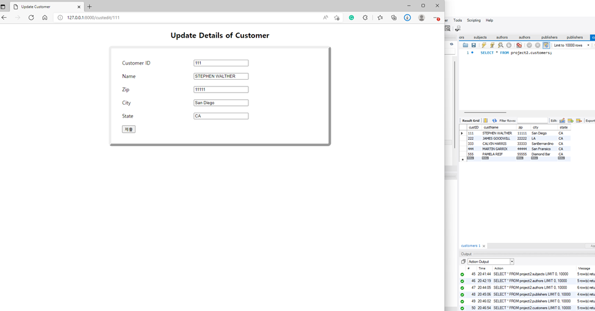This screenshot has height=311, width=595.
Task: Open Extensions puzzle icon in Edge
Action: 365,18
